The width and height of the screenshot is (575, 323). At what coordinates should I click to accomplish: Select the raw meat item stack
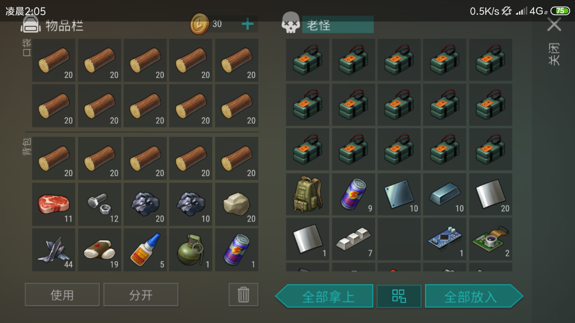click(x=54, y=204)
